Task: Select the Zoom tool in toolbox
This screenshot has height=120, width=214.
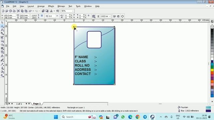Action: point(2,30)
